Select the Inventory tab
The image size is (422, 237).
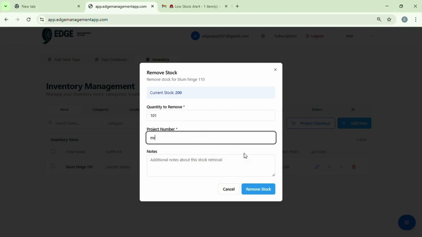tap(158, 60)
